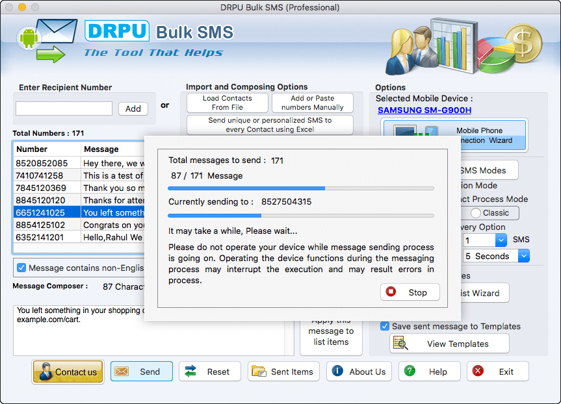Click the Contact us button
Image resolution: width=561 pixels, height=404 pixels.
coord(68,372)
